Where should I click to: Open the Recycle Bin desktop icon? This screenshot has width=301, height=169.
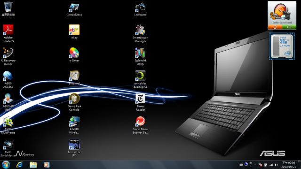click(x=8, y=8)
